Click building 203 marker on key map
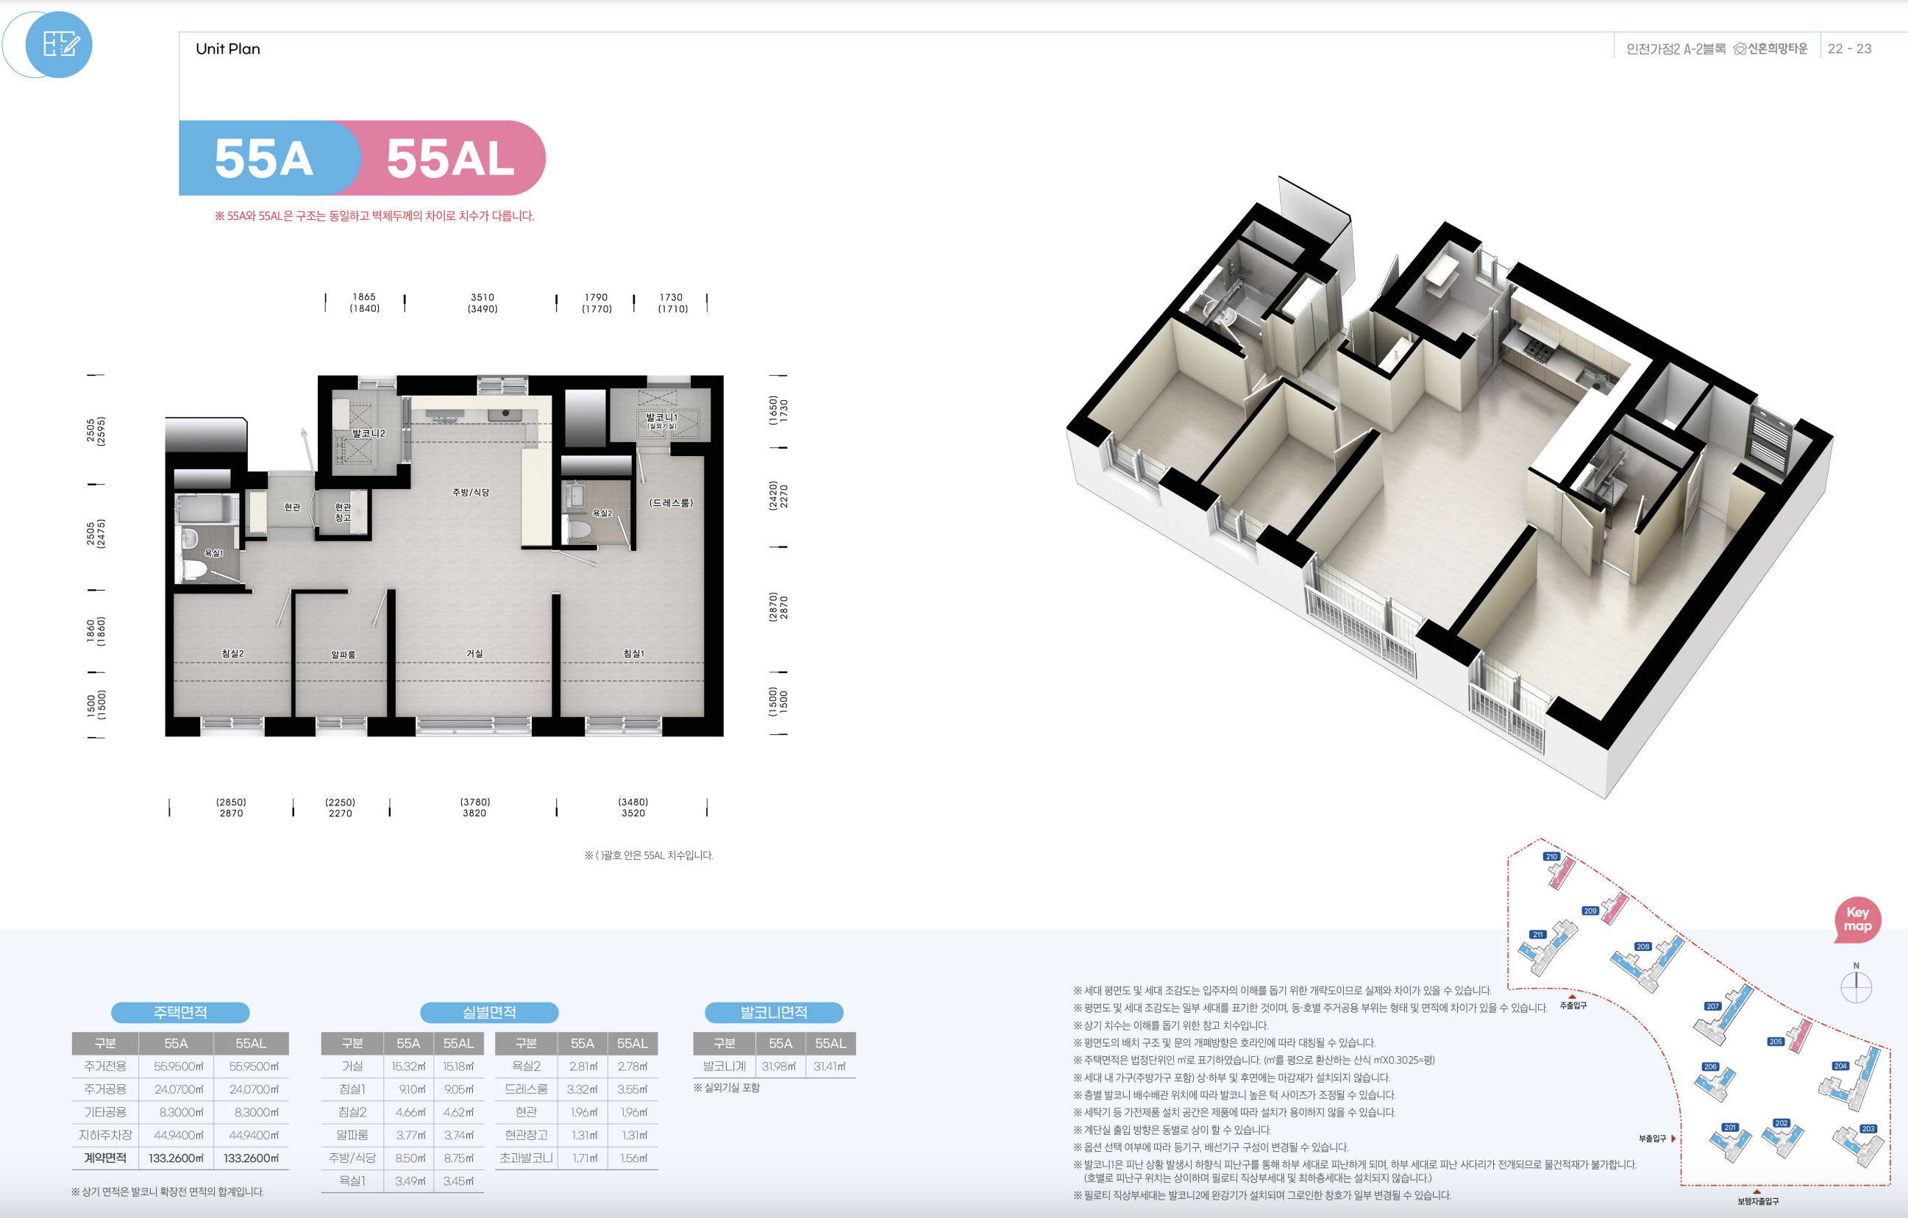 pyautogui.click(x=1868, y=1128)
